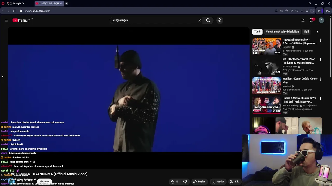Click the video player to pause
Image resolution: width=332 pixels, height=186 pixels.
128,98
